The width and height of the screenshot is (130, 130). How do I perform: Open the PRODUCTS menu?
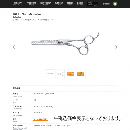[31, 4]
